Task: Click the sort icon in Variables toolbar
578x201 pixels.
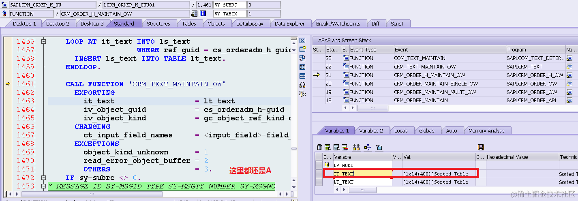Action: pos(356,147)
